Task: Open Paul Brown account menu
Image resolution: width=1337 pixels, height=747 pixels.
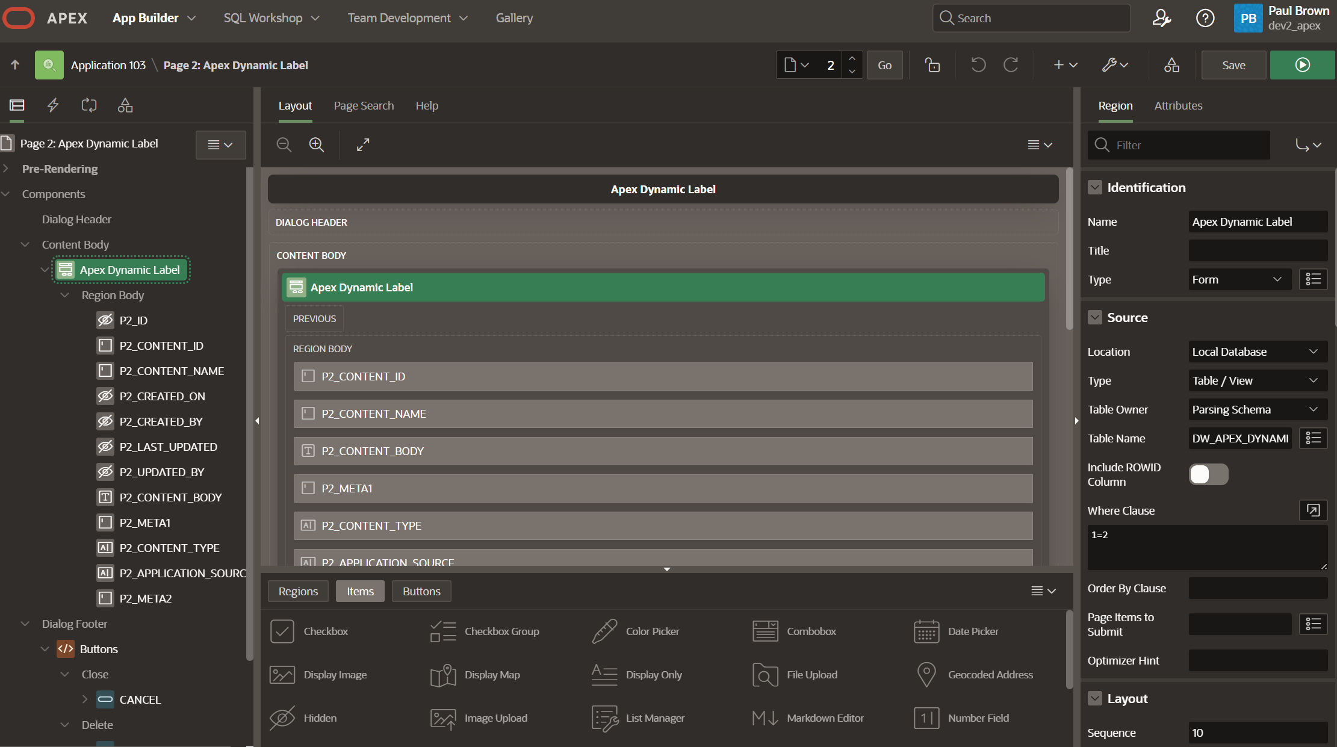Action: tap(1283, 18)
